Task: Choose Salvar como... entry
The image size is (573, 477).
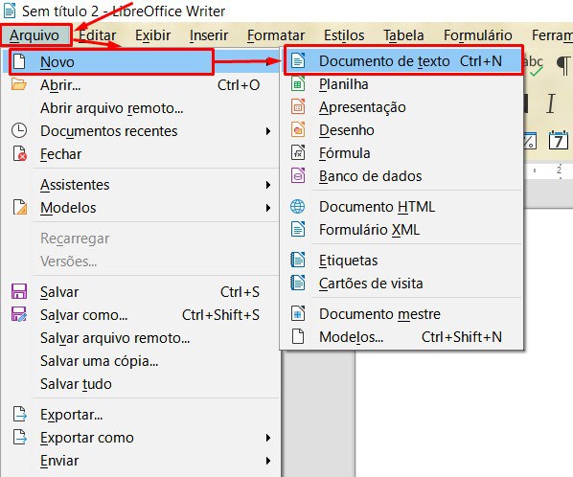Action: [x=141, y=315]
